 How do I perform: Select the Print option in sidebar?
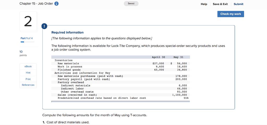(28, 79)
